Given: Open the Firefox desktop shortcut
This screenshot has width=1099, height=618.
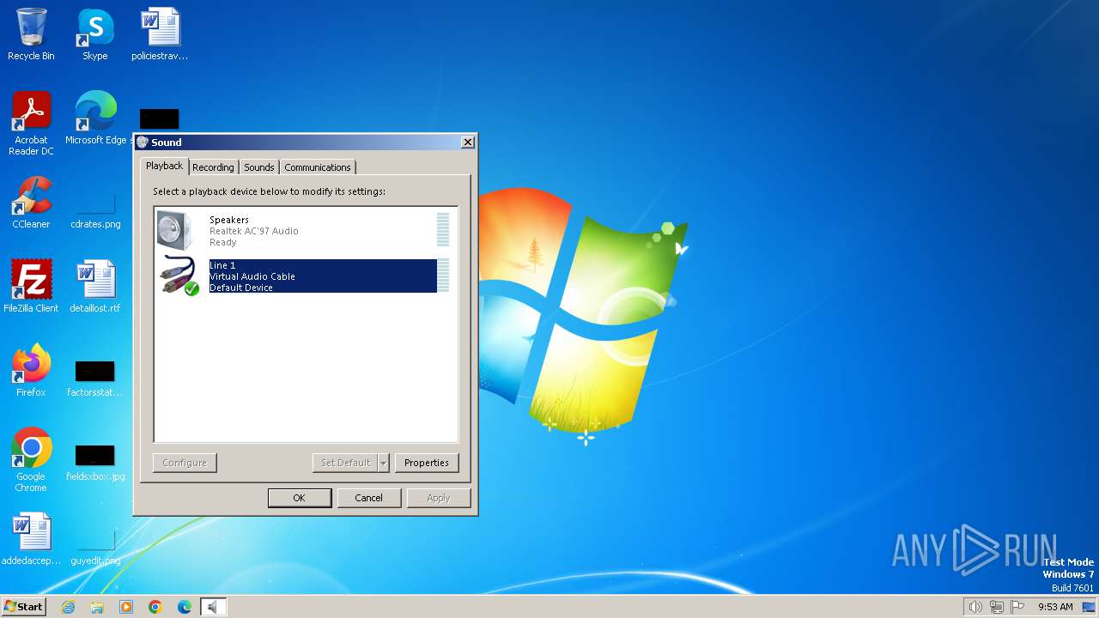Looking at the screenshot, I should click(x=31, y=371).
